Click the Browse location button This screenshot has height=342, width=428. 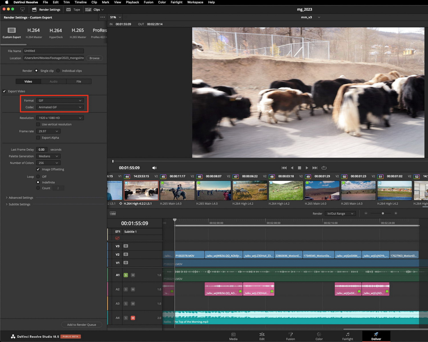click(94, 58)
